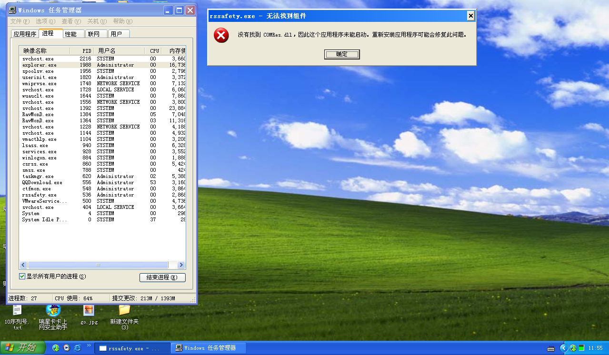The image size is (609, 355).
Task: Click 确定 in the rssafety.exe error dialog
Action: pyautogui.click(x=342, y=54)
